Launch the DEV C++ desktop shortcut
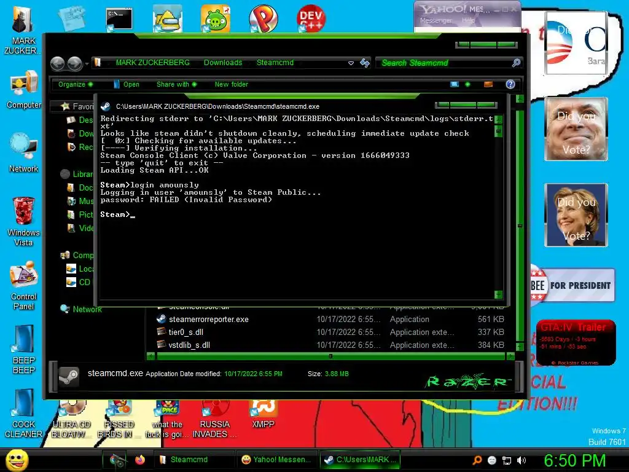 tap(311, 19)
